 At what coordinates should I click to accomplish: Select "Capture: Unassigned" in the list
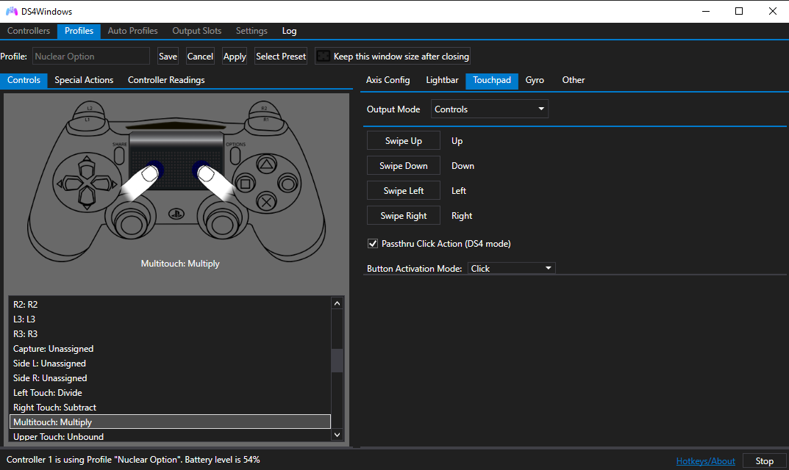coord(170,349)
